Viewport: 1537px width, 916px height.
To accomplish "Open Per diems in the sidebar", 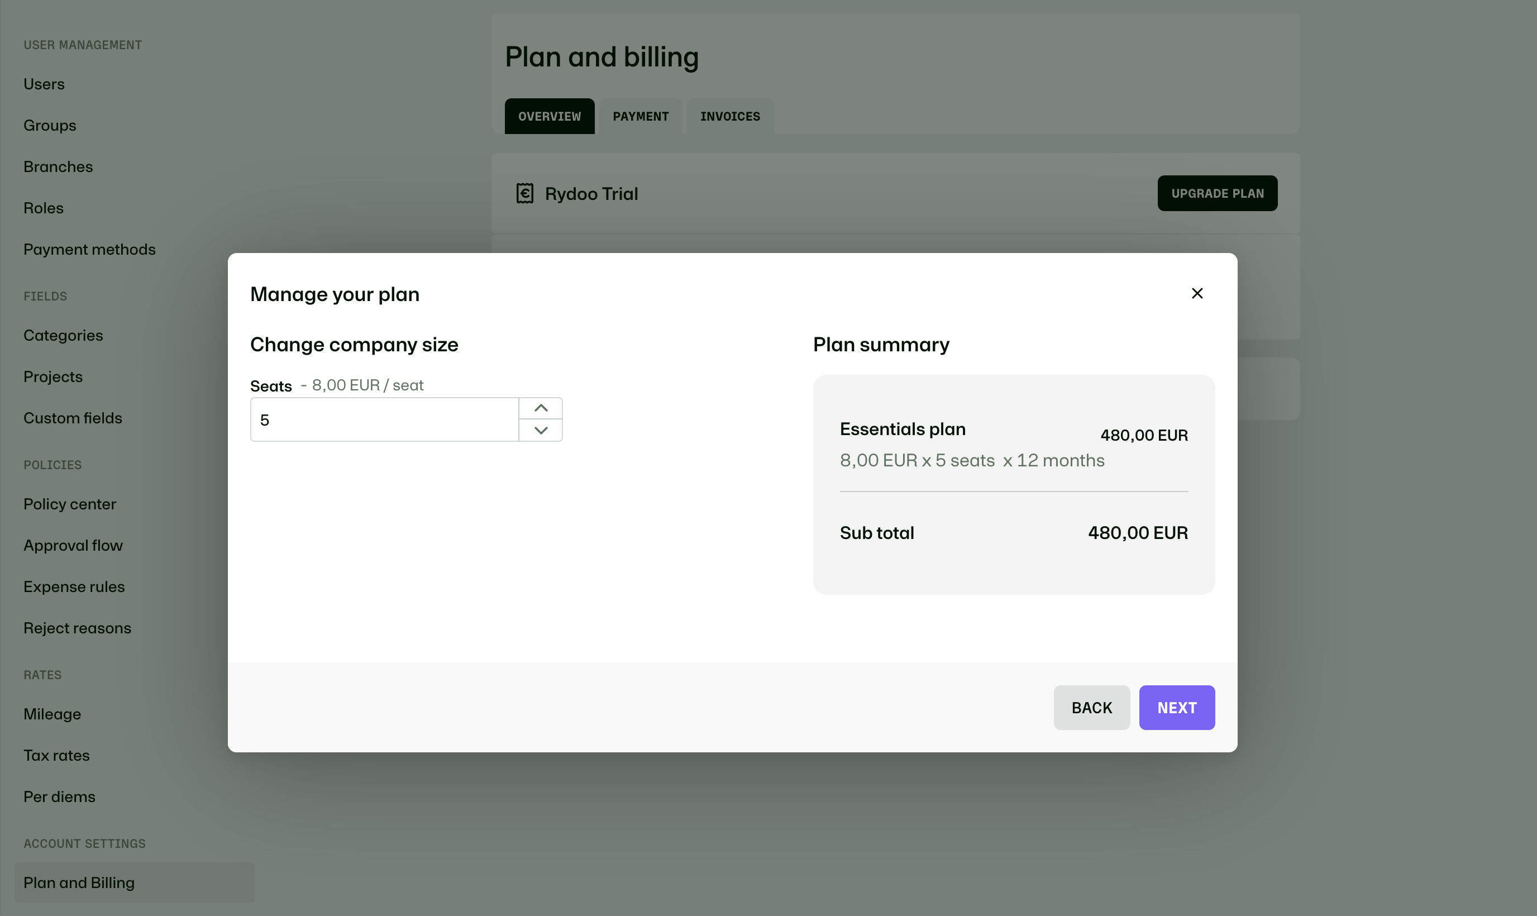I will (59, 796).
